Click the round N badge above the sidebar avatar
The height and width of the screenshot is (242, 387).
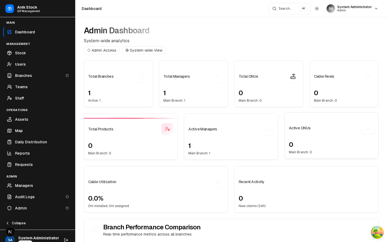10,232
